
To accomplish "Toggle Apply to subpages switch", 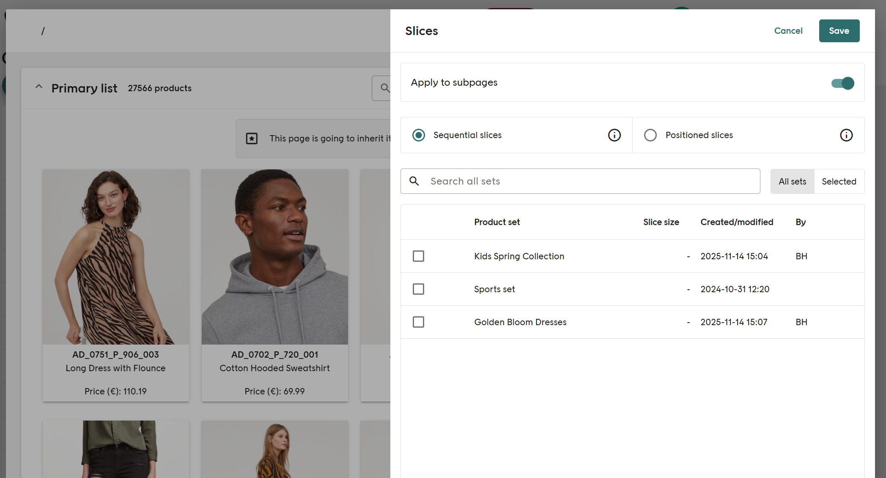I will (x=842, y=83).
